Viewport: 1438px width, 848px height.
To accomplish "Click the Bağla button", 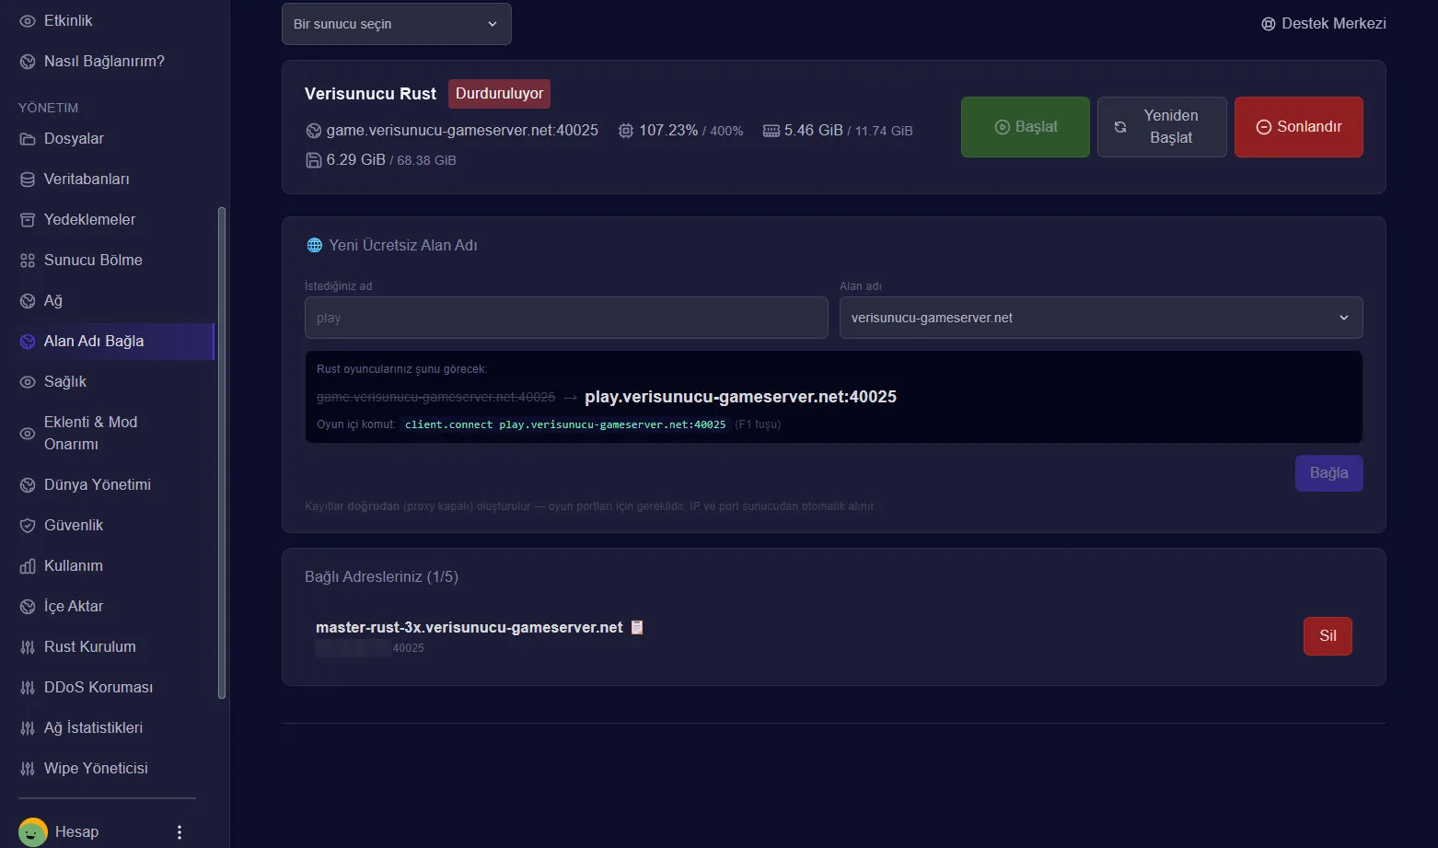I will tap(1328, 473).
